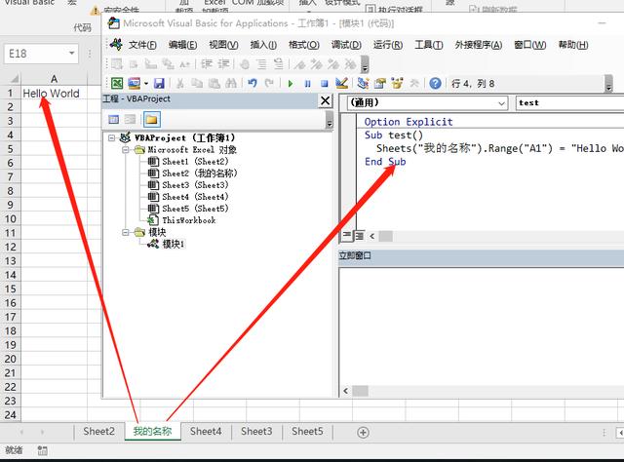Switch to the Sheet3 worksheet tab
Image resolution: width=624 pixels, height=462 pixels.
tap(256, 432)
